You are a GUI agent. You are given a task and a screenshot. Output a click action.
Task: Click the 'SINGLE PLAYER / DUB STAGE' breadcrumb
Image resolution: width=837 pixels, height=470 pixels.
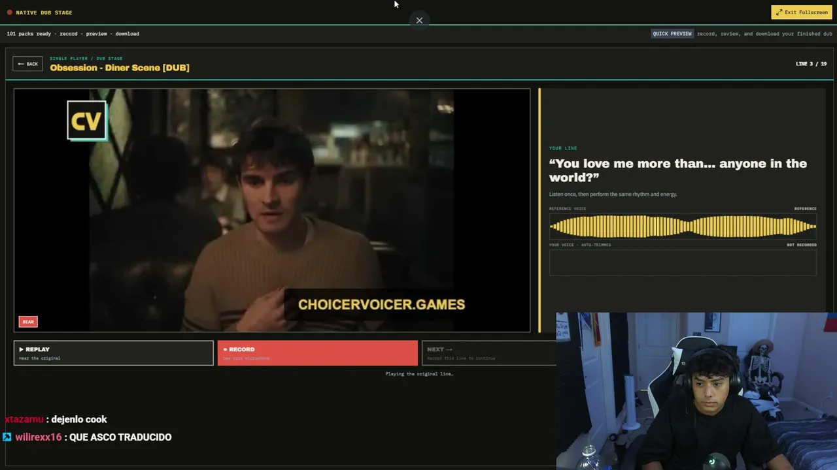pyautogui.click(x=86, y=58)
